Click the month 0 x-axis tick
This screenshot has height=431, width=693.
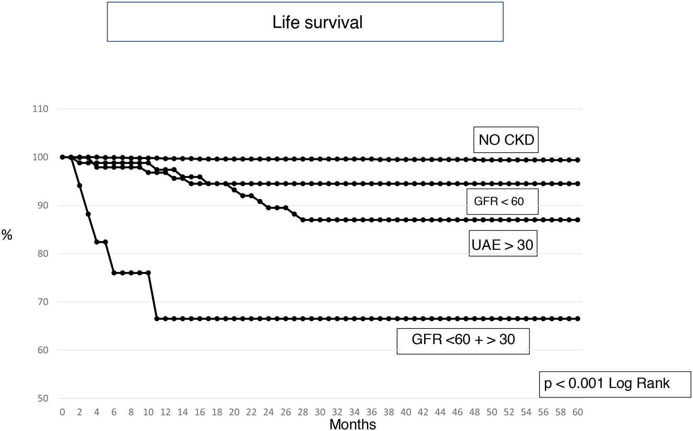62,412
